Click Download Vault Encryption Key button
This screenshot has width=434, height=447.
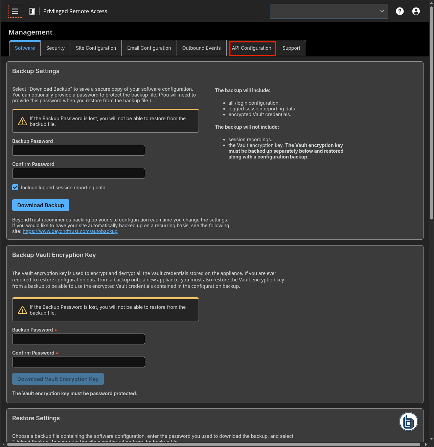pos(58,379)
